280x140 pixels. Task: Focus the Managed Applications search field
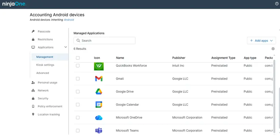[x=104, y=41]
